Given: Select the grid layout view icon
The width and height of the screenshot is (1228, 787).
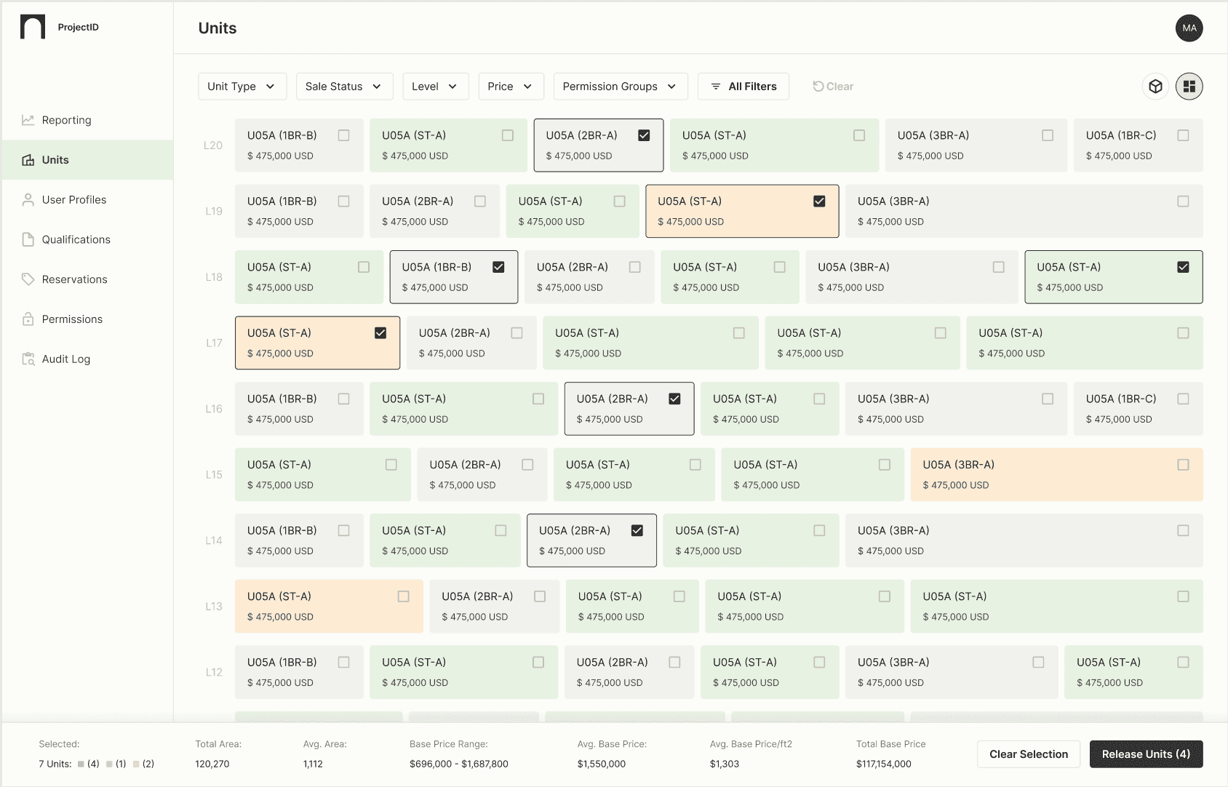Looking at the screenshot, I should pyautogui.click(x=1189, y=87).
